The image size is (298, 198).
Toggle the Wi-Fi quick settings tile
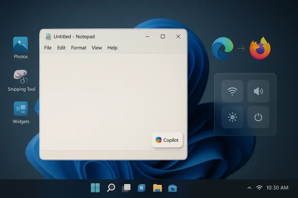[x=232, y=91]
